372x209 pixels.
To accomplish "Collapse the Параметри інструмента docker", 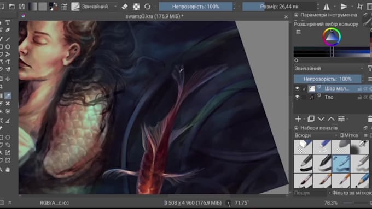I will (297, 15).
